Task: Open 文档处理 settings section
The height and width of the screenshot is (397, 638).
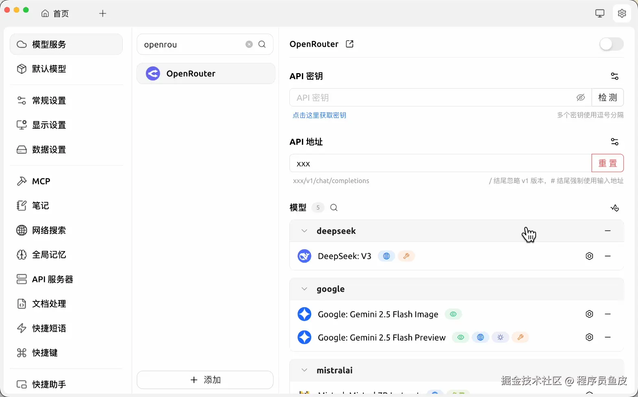Action: pos(66,304)
